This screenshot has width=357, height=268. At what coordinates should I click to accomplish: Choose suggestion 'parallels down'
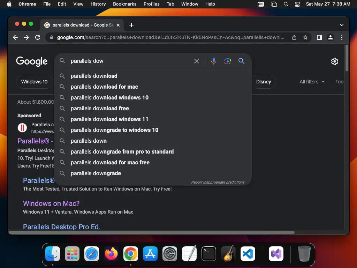[x=153, y=141]
